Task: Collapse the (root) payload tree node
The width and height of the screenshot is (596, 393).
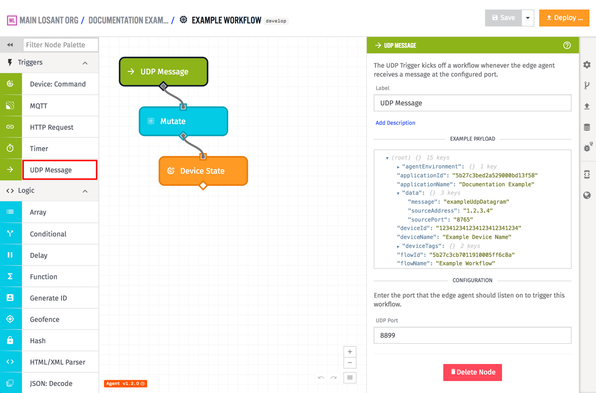Action: pos(387,158)
